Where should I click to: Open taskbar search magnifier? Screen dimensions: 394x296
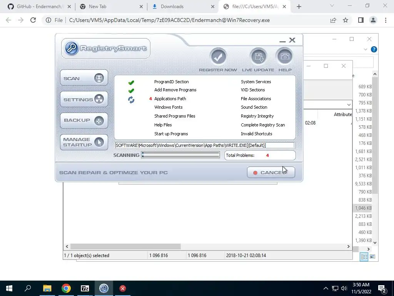click(x=28, y=288)
